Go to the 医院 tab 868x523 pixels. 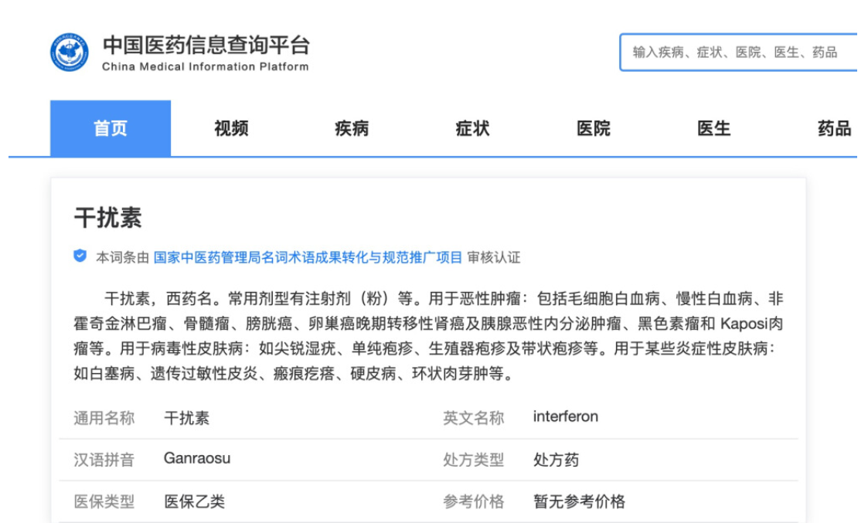pos(593,129)
